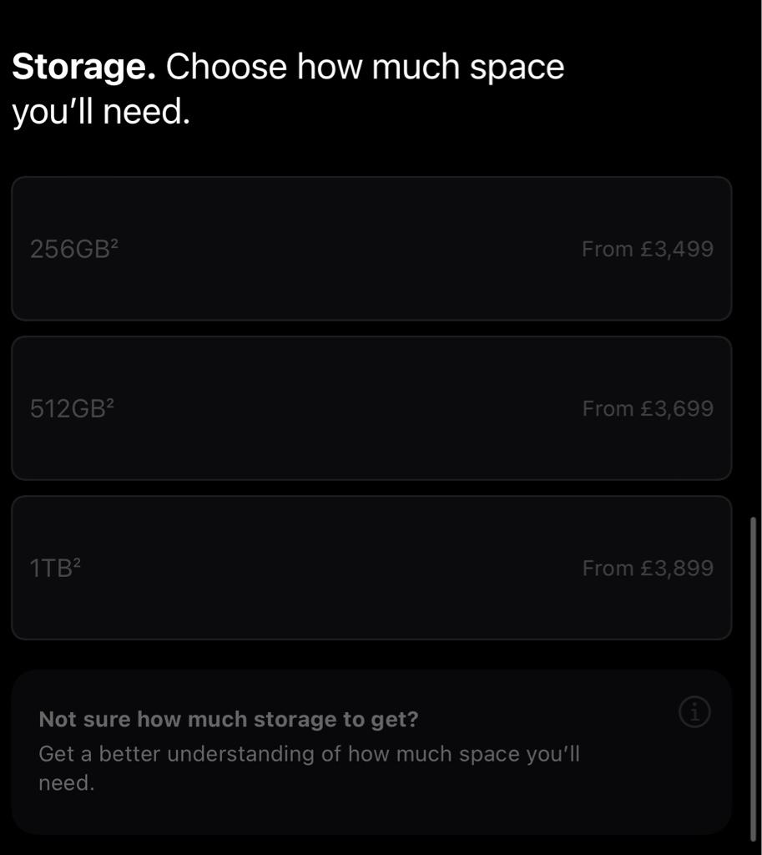Click the word 'need.' in help card
The height and width of the screenshot is (855, 762).
(x=66, y=783)
